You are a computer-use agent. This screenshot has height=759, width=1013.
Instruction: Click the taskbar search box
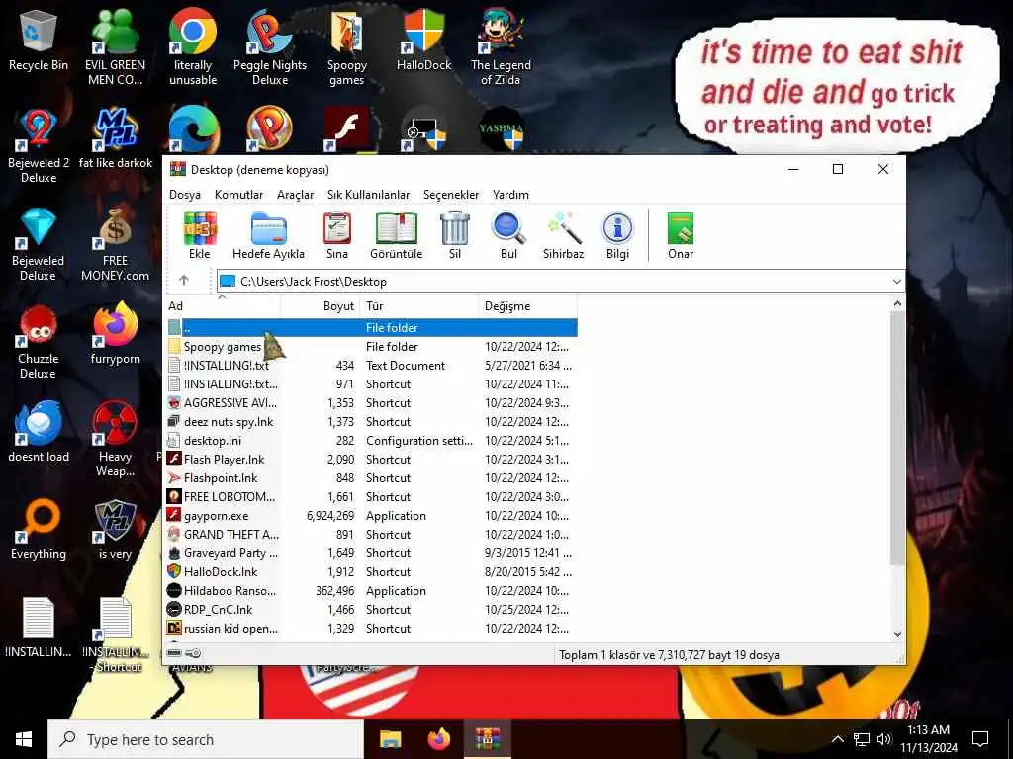click(x=206, y=739)
